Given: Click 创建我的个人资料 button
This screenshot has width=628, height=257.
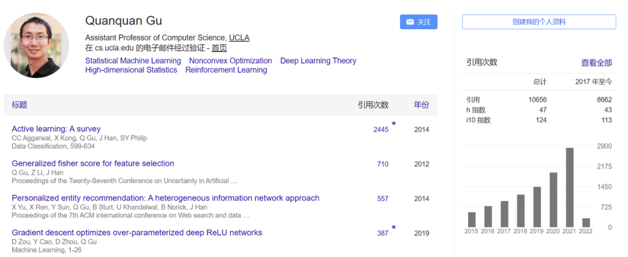Looking at the screenshot, I should tap(539, 22).
